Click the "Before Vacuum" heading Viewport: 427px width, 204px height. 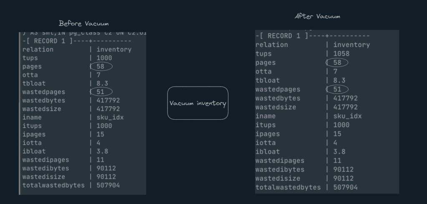84,23
